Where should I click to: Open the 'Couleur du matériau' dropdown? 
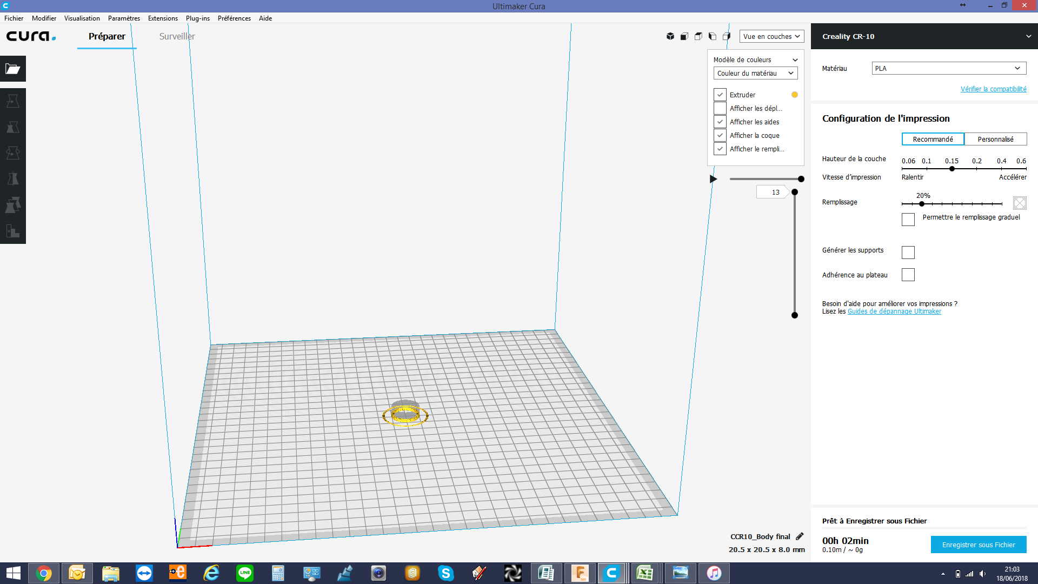click(x=755, y=73)
